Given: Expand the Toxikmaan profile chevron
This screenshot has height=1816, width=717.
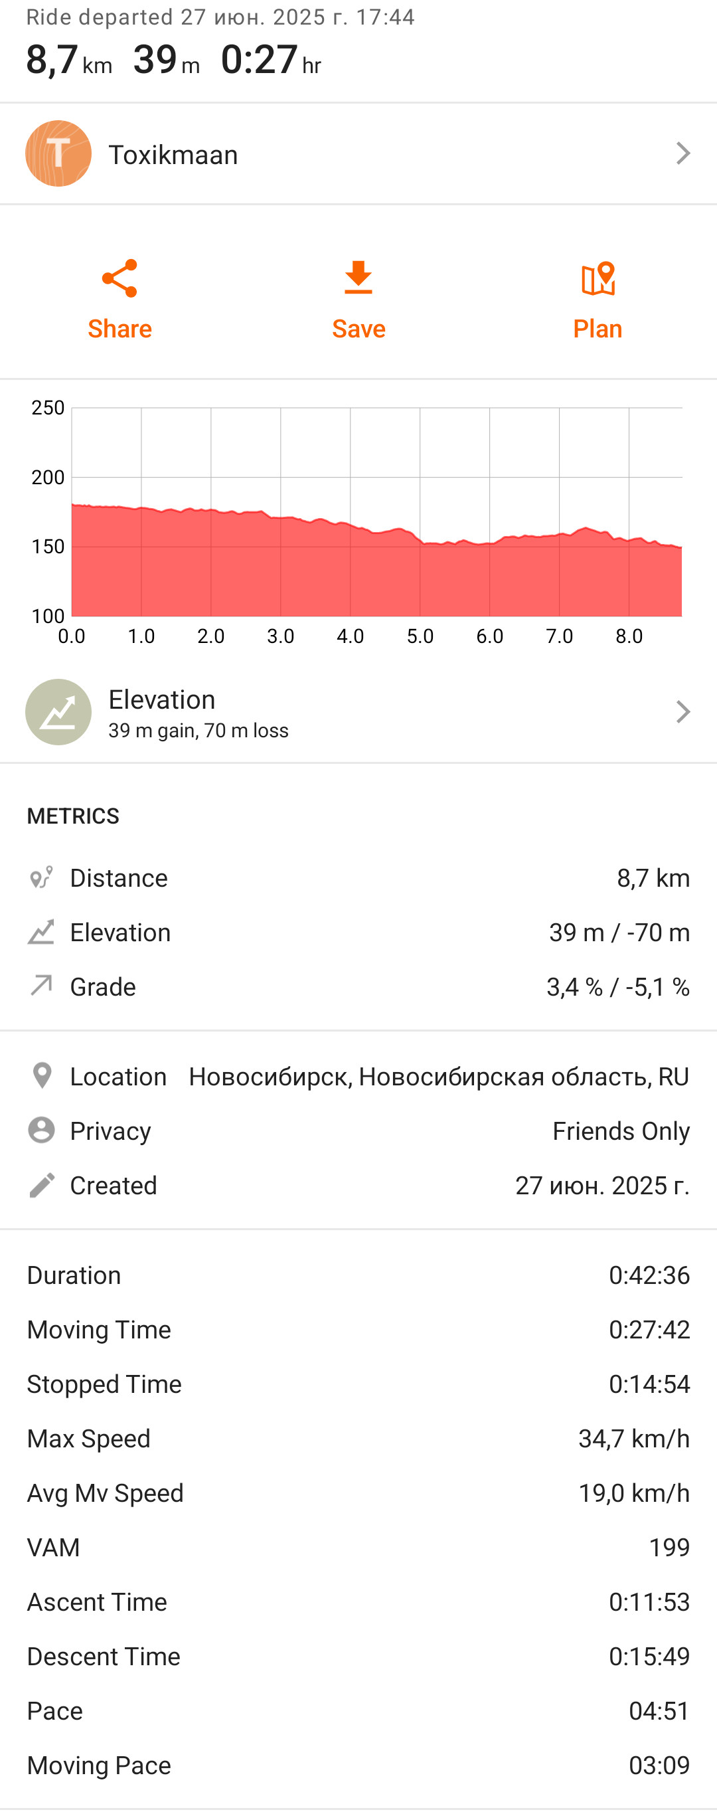Looking at the screenshot, I should (682, 153).
